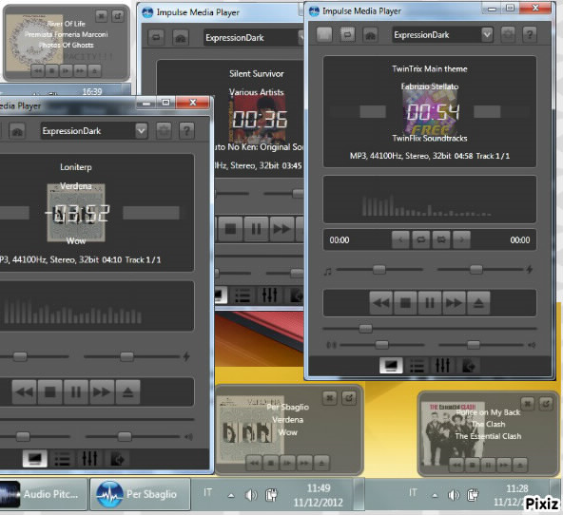Select display view tab in TwinTrix window
The image size is (563, 515).
391,366
